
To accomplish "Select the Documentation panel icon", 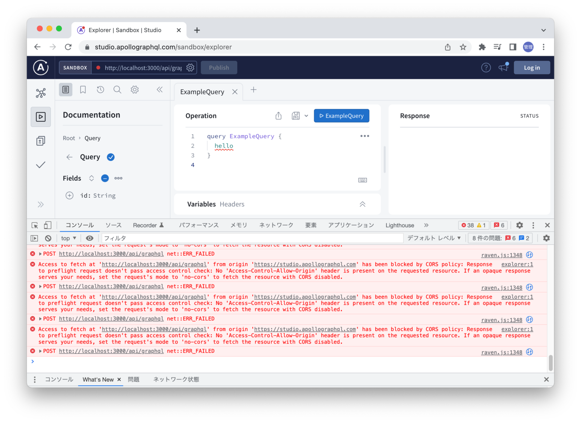I will (x=66, y=90).
